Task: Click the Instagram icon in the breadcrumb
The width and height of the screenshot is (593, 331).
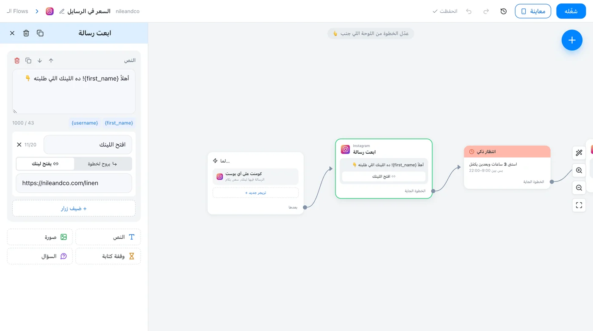Action: [x=50, y=11]
